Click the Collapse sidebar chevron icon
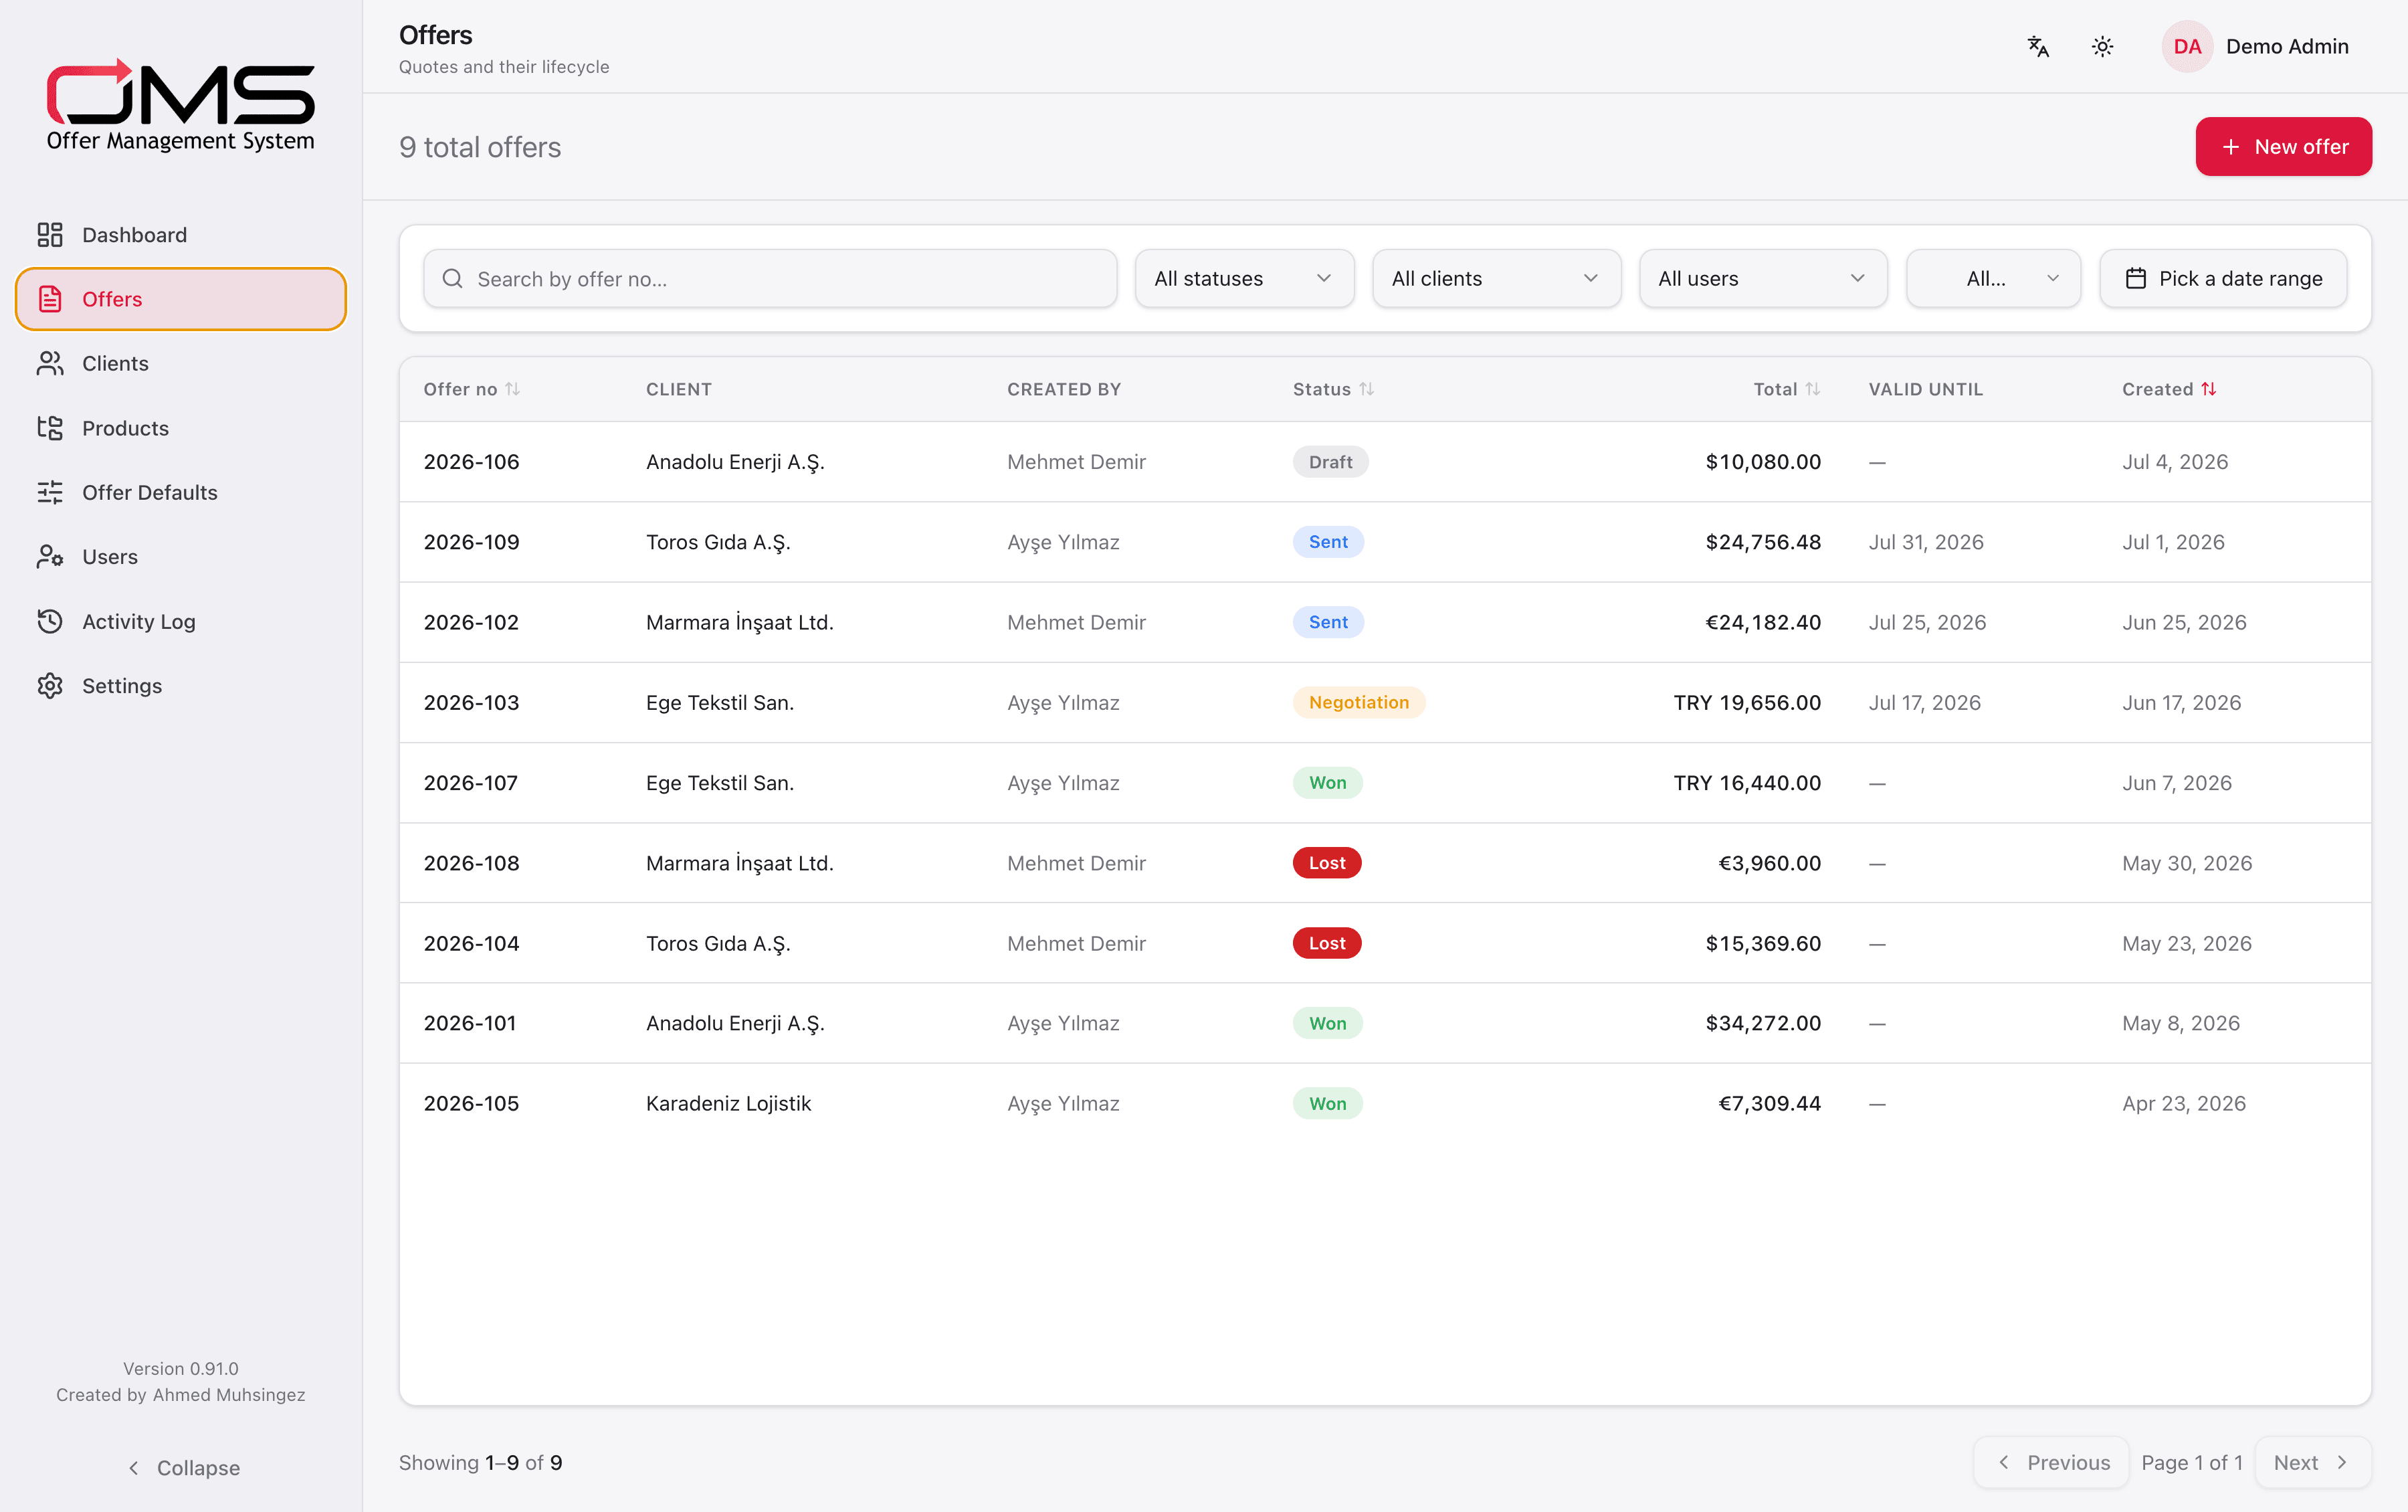2408x1512 pixels. (x=134, y=1468)
